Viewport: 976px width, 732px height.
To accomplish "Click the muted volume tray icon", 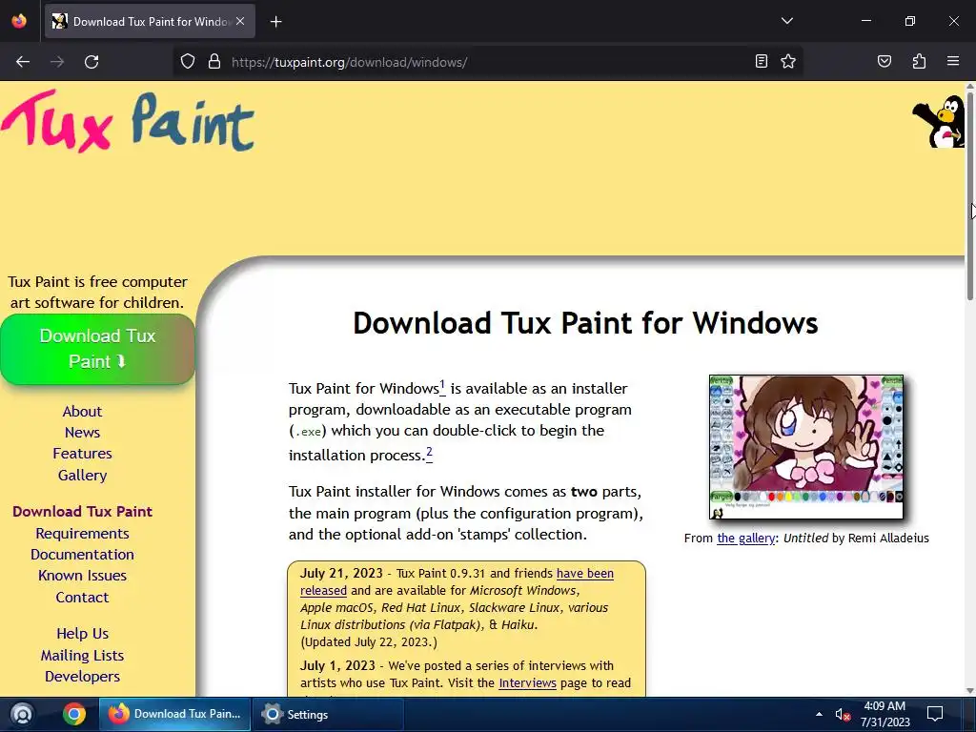I will (843, 715).
